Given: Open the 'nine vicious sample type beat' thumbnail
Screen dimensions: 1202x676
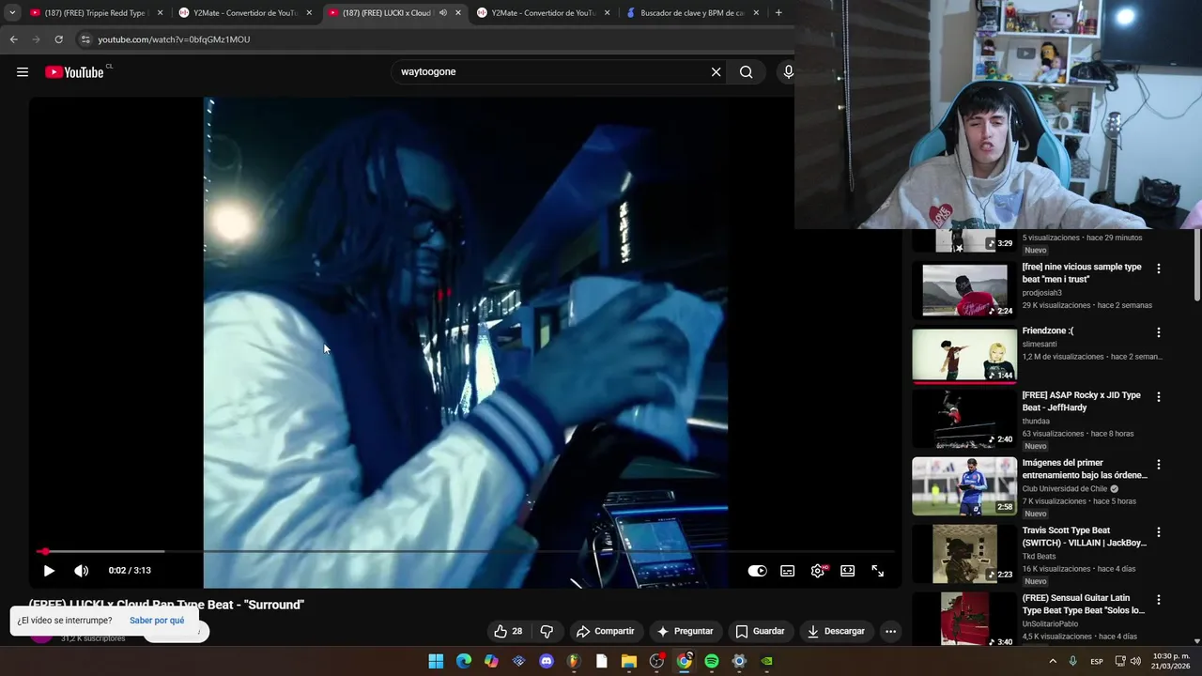Looking at the screenshot, I should pyautogui.click(x=964, y=290).
